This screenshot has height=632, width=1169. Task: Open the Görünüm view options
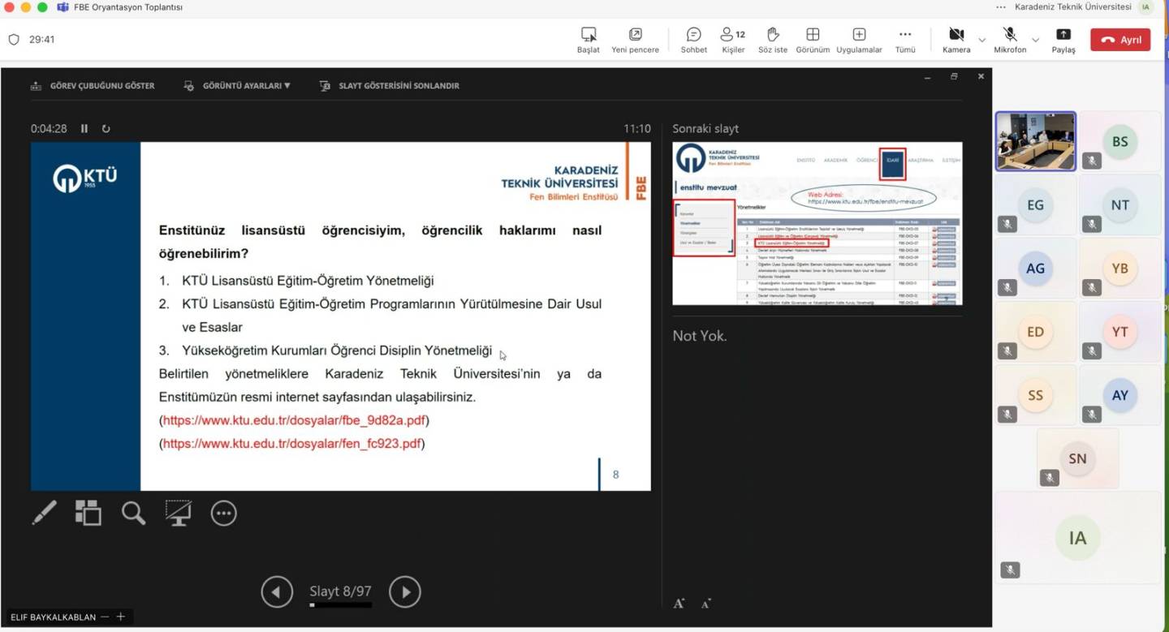click(813, 40)
